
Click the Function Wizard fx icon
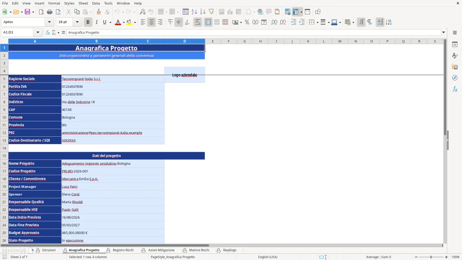pyautogui.click(x=48, y=32)
